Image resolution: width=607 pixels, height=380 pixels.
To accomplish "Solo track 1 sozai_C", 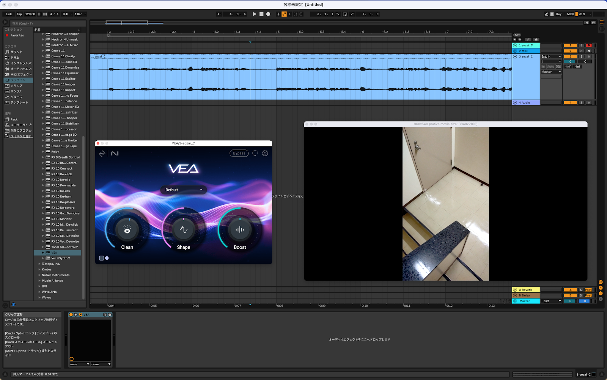I will click(581, 45).
